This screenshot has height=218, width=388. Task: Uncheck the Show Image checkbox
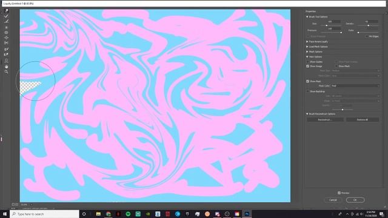tap(307, 66)
